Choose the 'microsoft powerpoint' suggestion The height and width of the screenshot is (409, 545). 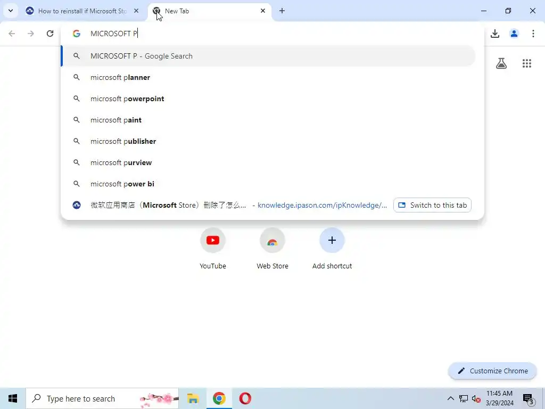pyautogui.click(x=268, y=99)
